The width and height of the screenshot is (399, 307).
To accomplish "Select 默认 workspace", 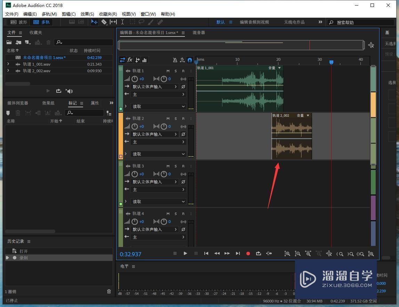I will point(221,22).
